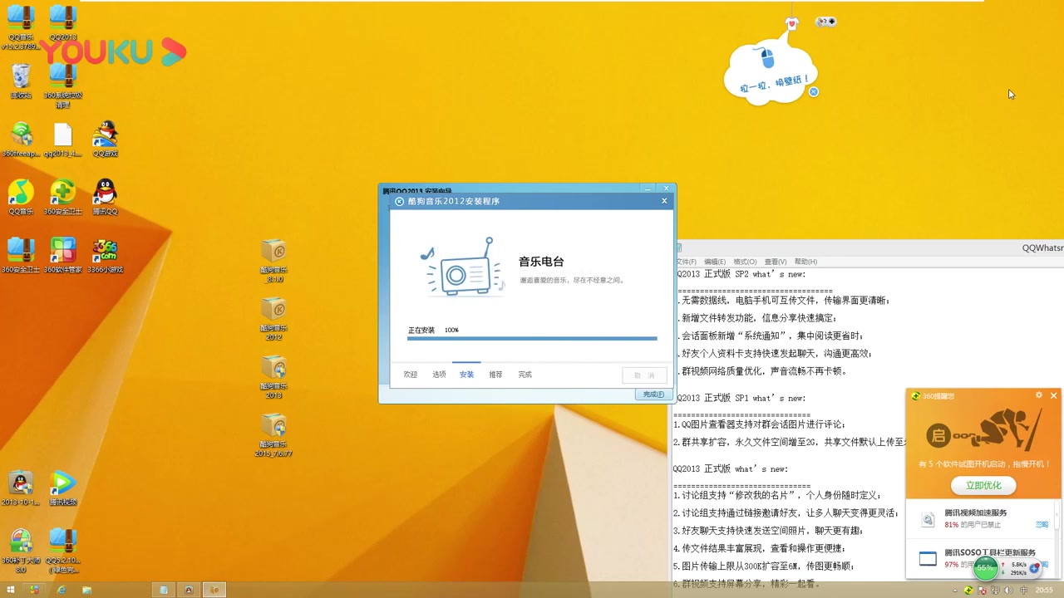Open the 查看(V) menu in Notepad
The height and width of the screenshot is (598, 1064).
pyautogui.click(x=776, y=262)
